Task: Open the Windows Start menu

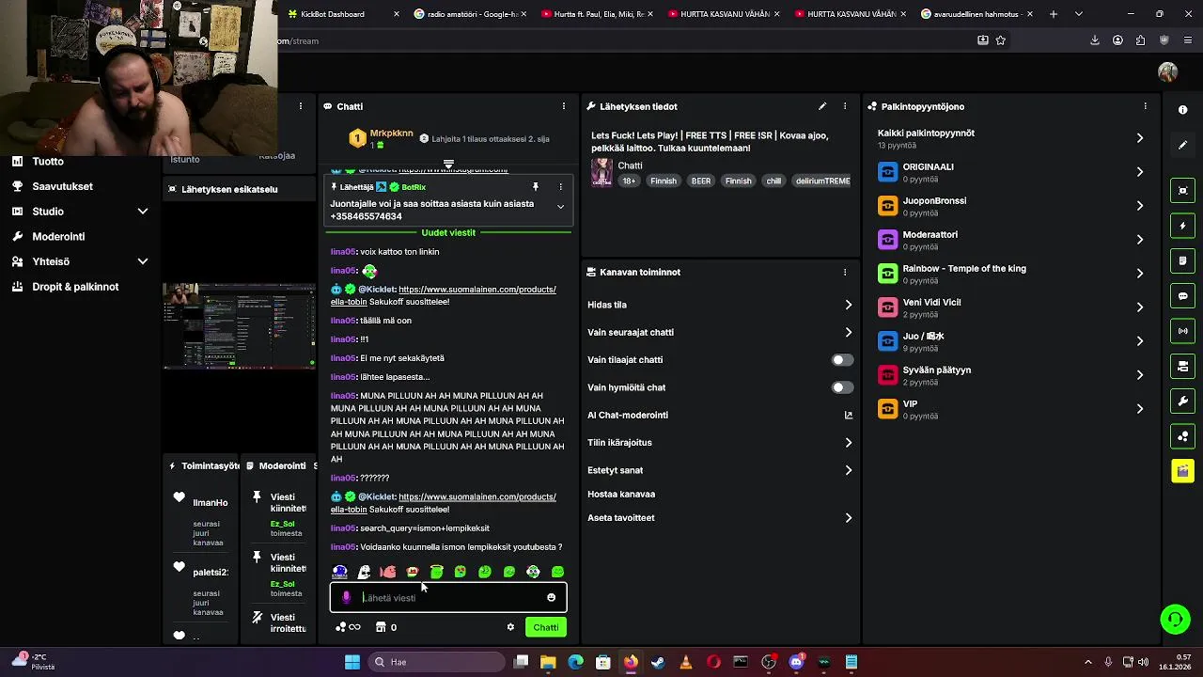Action: click(x=352, y=662)
